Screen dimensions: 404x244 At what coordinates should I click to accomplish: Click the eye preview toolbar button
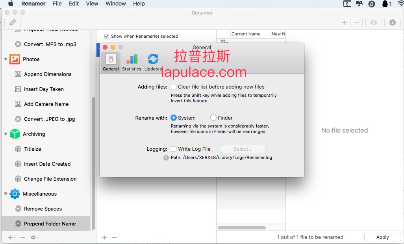point(374,23)
